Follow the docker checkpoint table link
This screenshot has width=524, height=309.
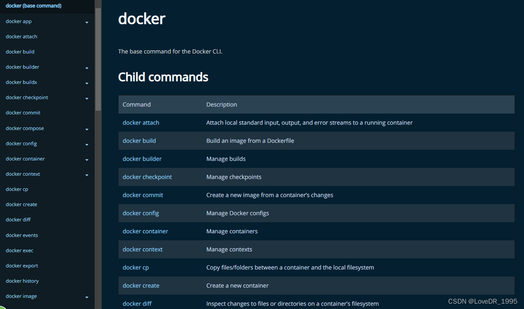click(x=147, y=177)
